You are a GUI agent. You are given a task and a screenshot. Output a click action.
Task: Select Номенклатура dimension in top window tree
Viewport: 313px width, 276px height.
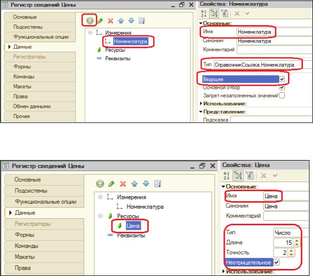[130, 42]
